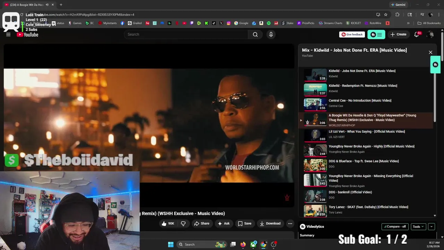The height and width of the screenshot is (250, 444).
Task: Open DDG & Blueface - Top ft. Swae Lee
Action: click(364, 161)
